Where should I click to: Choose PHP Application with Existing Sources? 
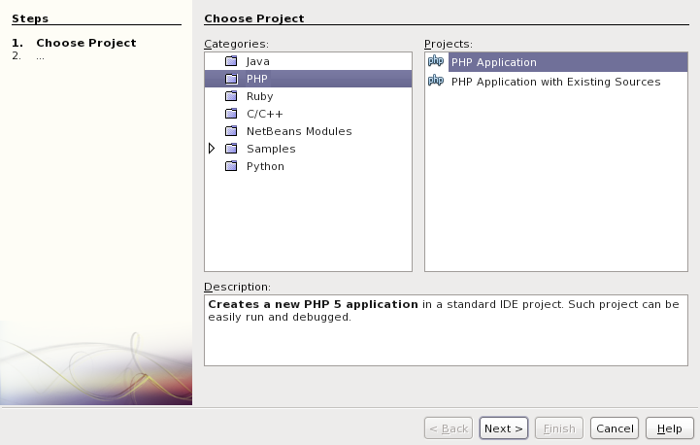coord(555,82)
